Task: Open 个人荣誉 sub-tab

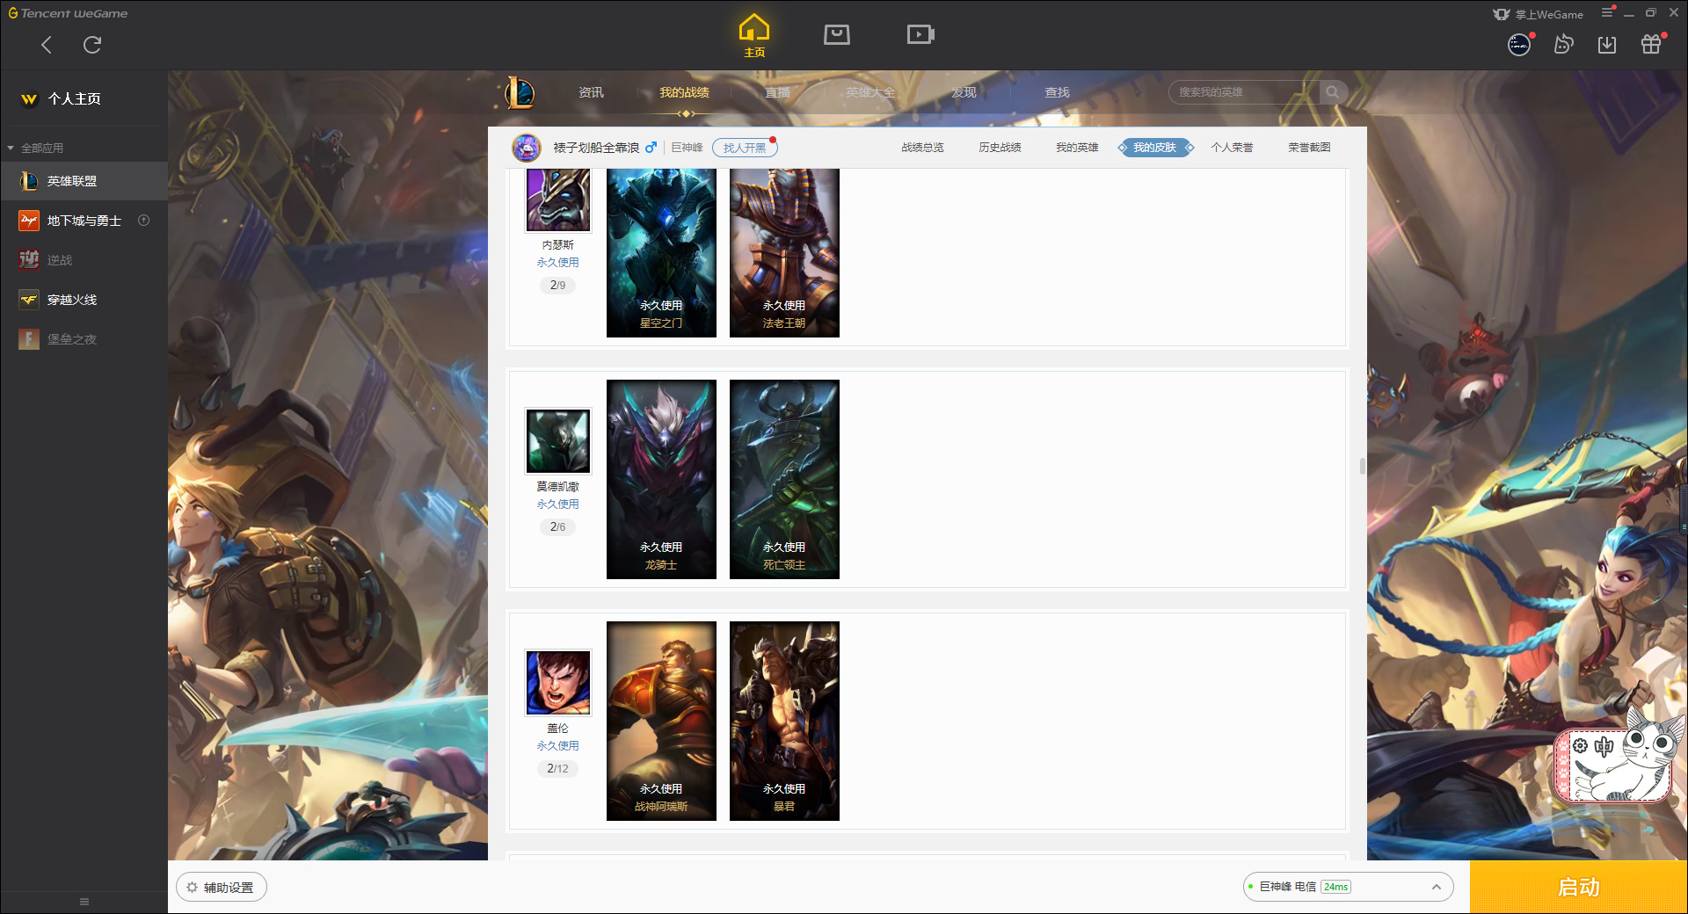Action: pos(1232,148)
